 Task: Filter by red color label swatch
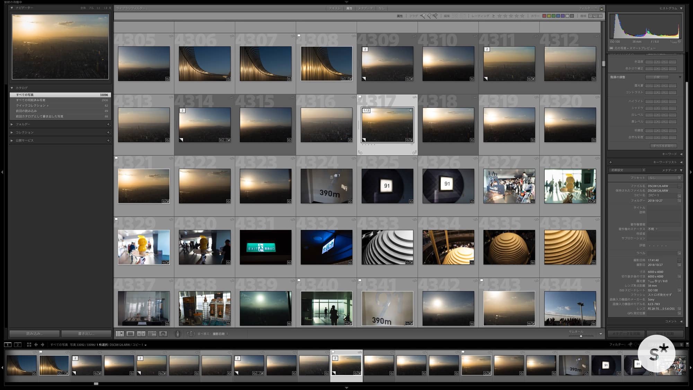[544, 16]
